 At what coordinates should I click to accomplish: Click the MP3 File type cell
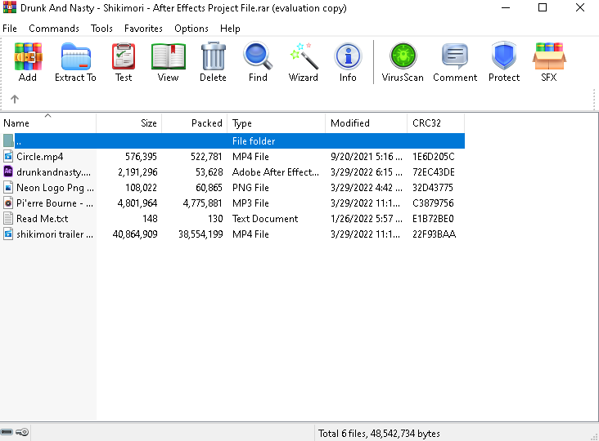(250, 203)
